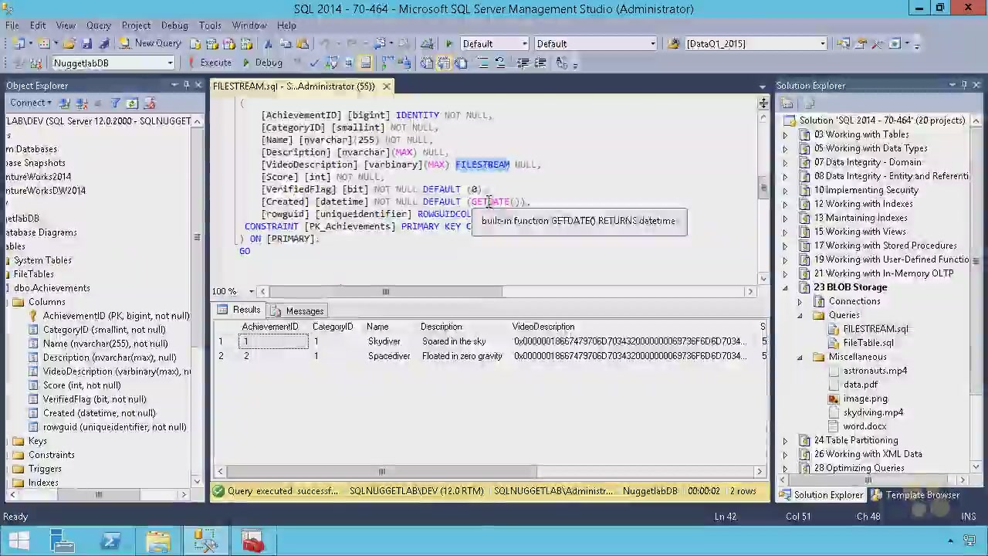Click the Decrease Indent icon
988x556 pixels.
tap(523, 63)
